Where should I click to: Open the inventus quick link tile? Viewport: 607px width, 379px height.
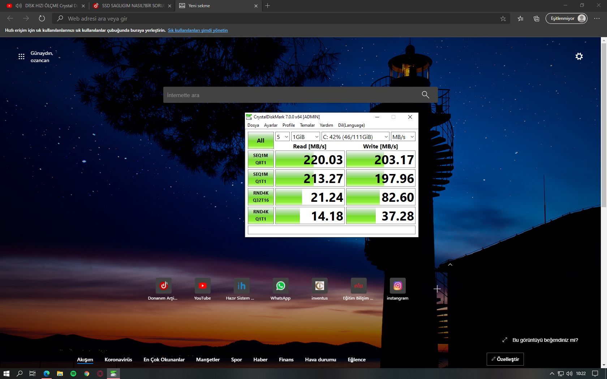point(319,286)
